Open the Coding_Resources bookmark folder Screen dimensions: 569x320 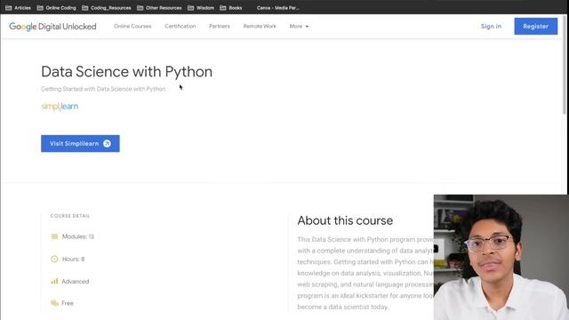coord(107,8)
